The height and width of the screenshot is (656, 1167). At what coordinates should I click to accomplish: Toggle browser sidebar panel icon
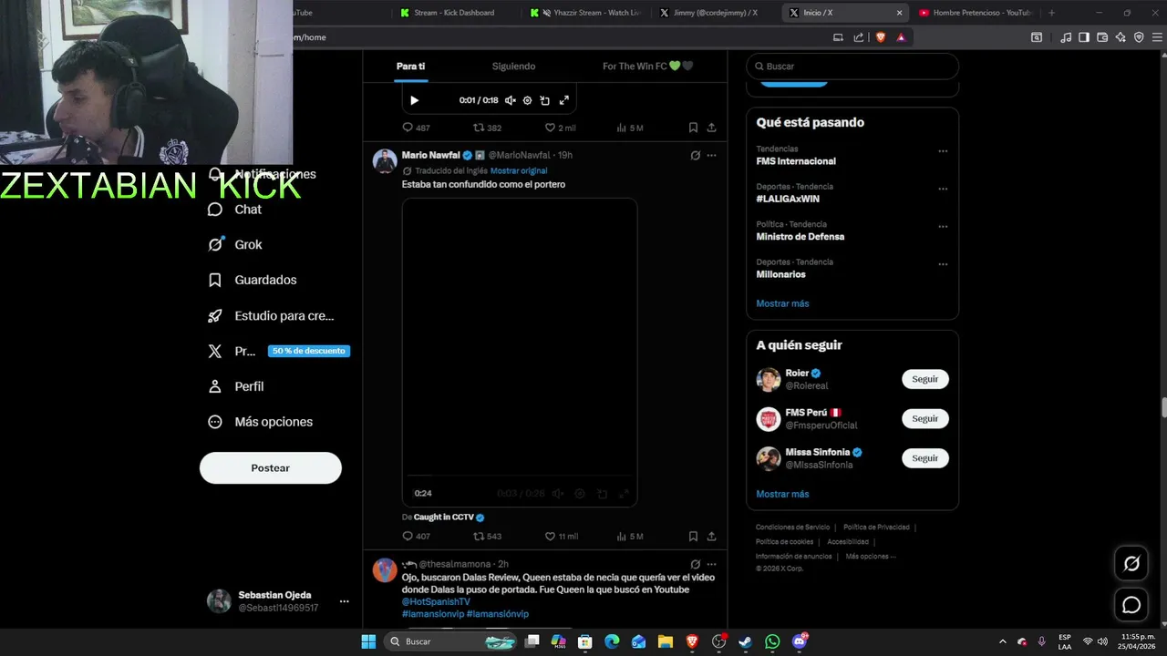[1084, 37]
